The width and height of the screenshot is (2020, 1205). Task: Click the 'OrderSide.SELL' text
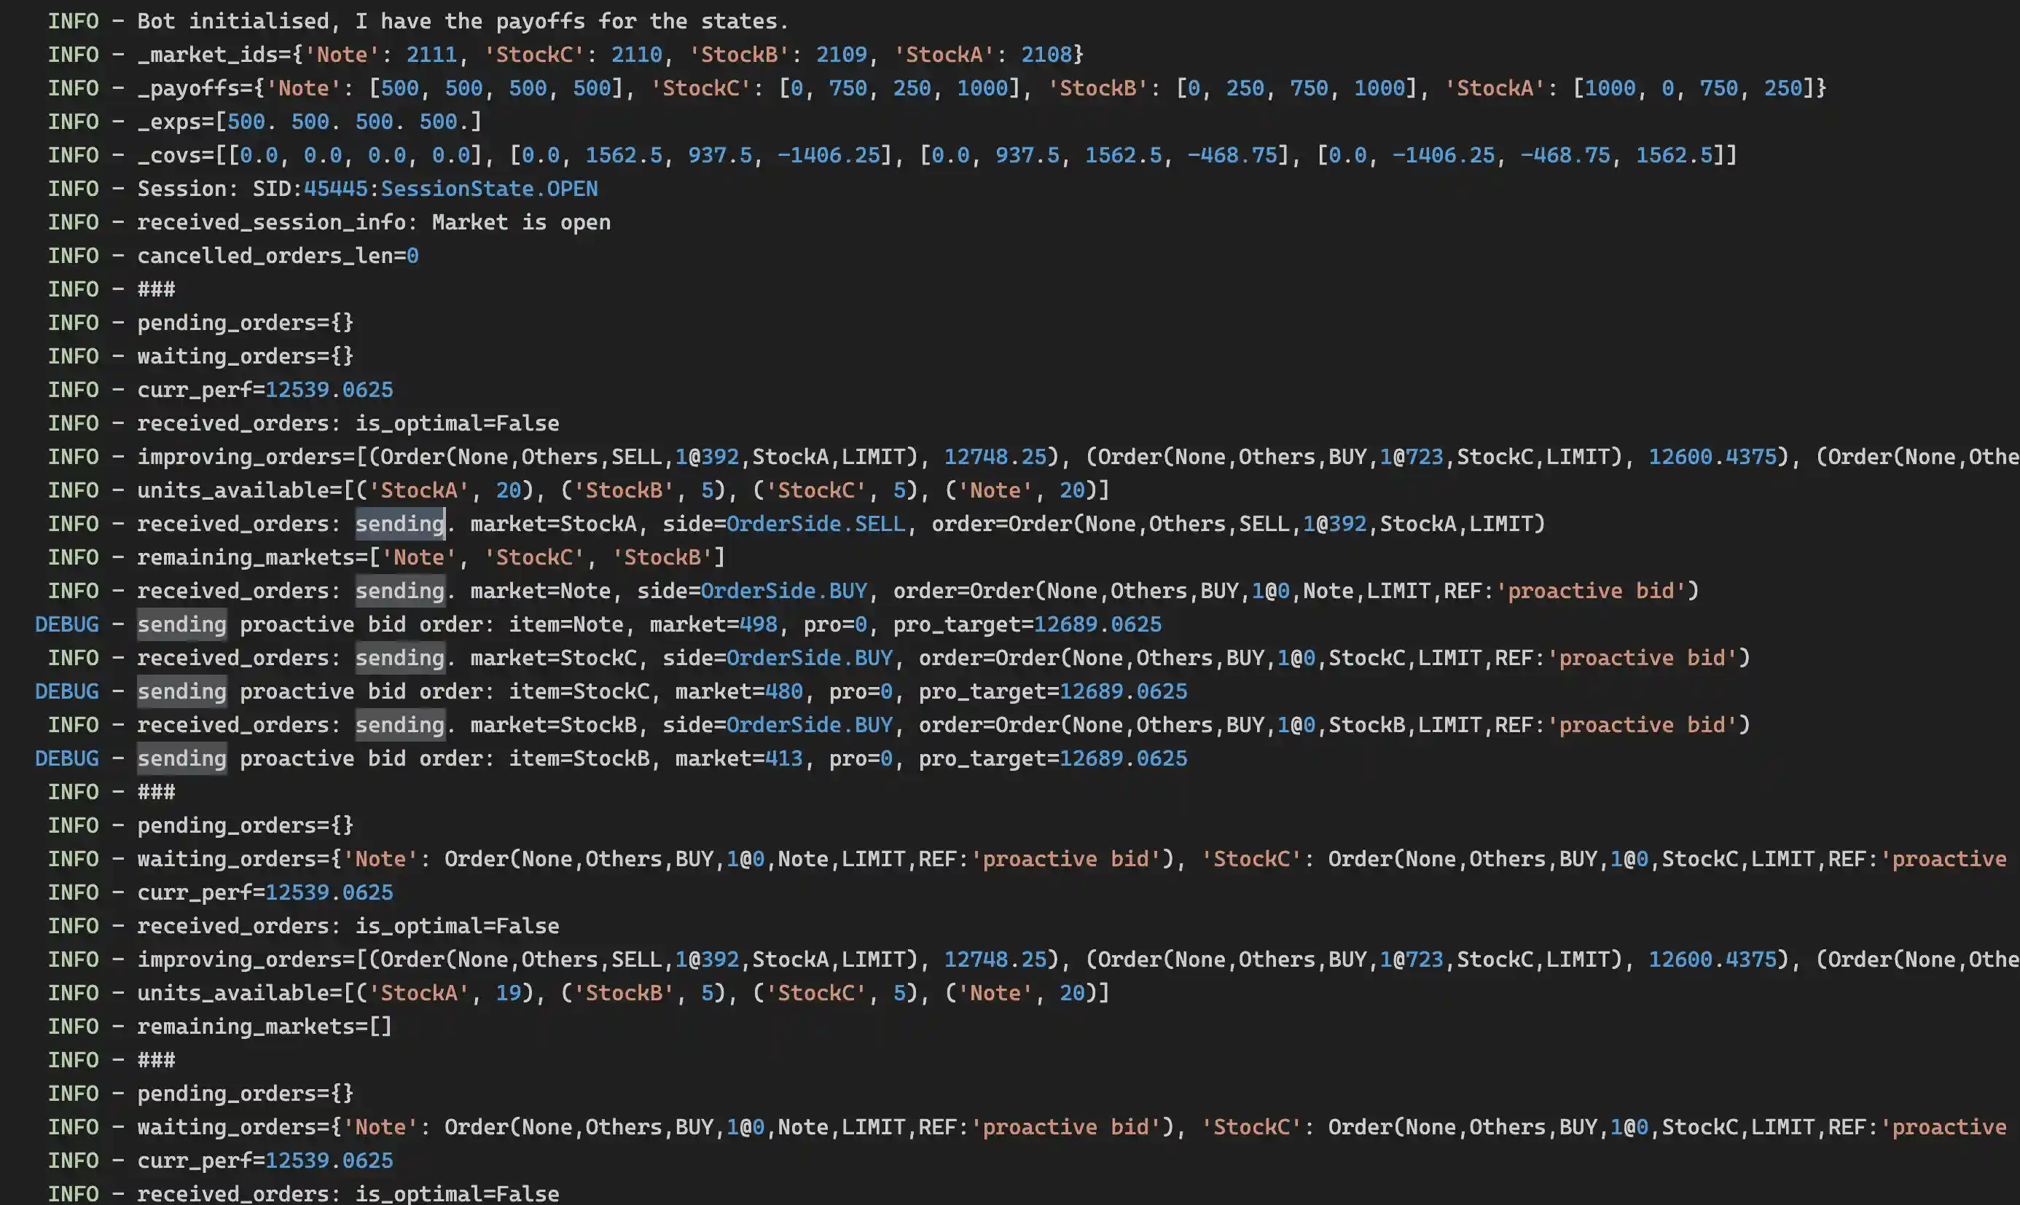tap(815, 524)
